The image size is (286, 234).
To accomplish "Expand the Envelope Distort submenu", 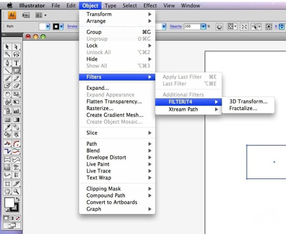I will point(117,157).
